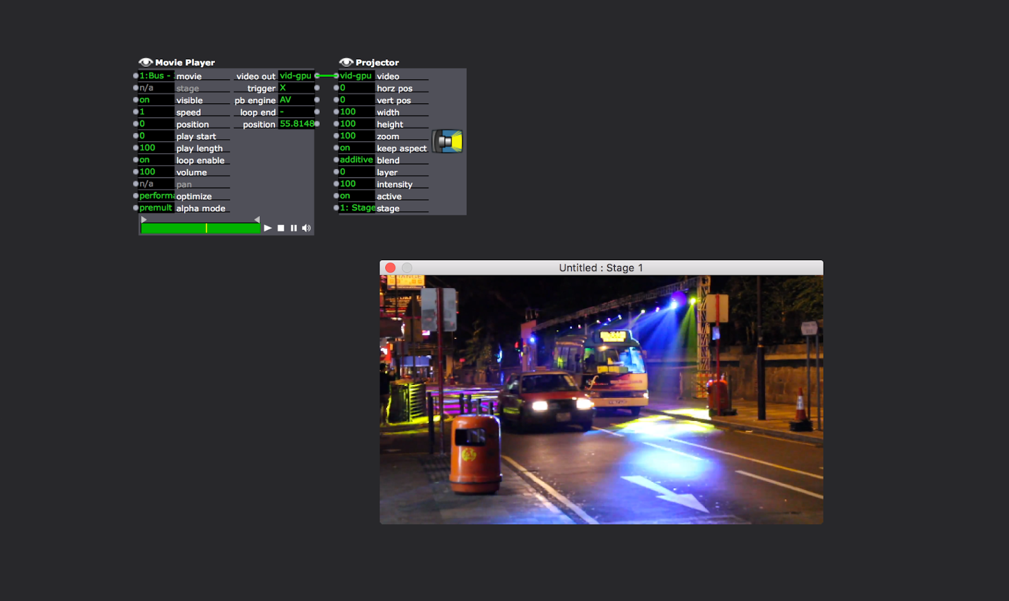The height and width of the screenshot is (601, 1009).
Task: Click the video out vid-gpu output value
Action: (x=296, y=76)
